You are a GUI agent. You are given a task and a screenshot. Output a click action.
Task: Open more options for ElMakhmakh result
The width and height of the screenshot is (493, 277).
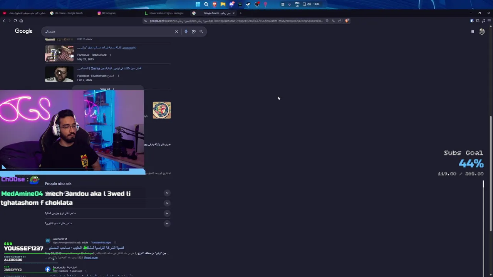tap(118, 76)
